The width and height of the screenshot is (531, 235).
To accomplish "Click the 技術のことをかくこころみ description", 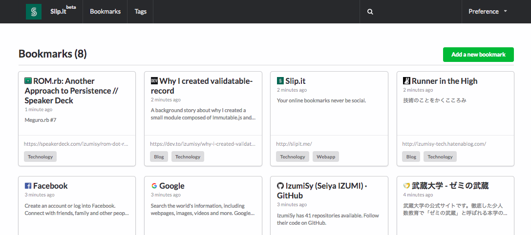I will tap(435, 100).
